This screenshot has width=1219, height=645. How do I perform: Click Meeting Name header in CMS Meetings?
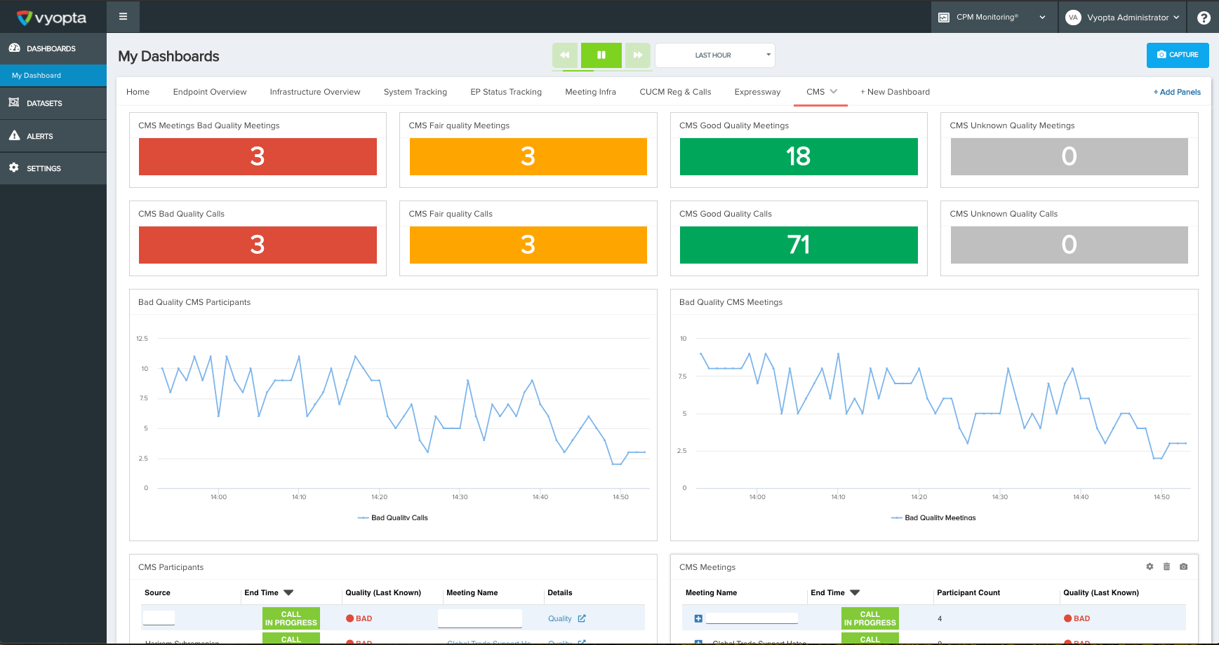711,592
